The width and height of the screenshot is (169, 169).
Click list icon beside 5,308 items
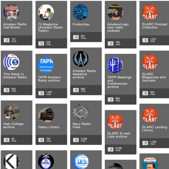point(76,140)
